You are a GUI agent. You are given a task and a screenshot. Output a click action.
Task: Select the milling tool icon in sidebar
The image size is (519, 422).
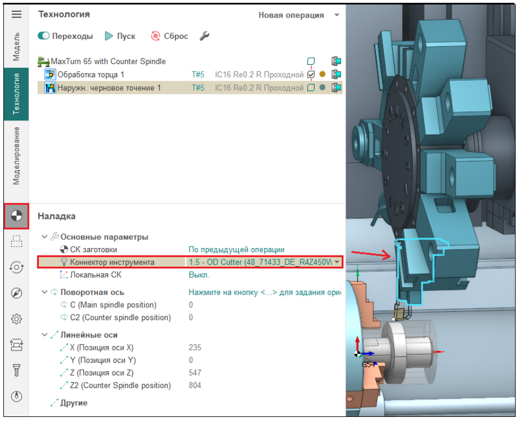tap(16, 370)
